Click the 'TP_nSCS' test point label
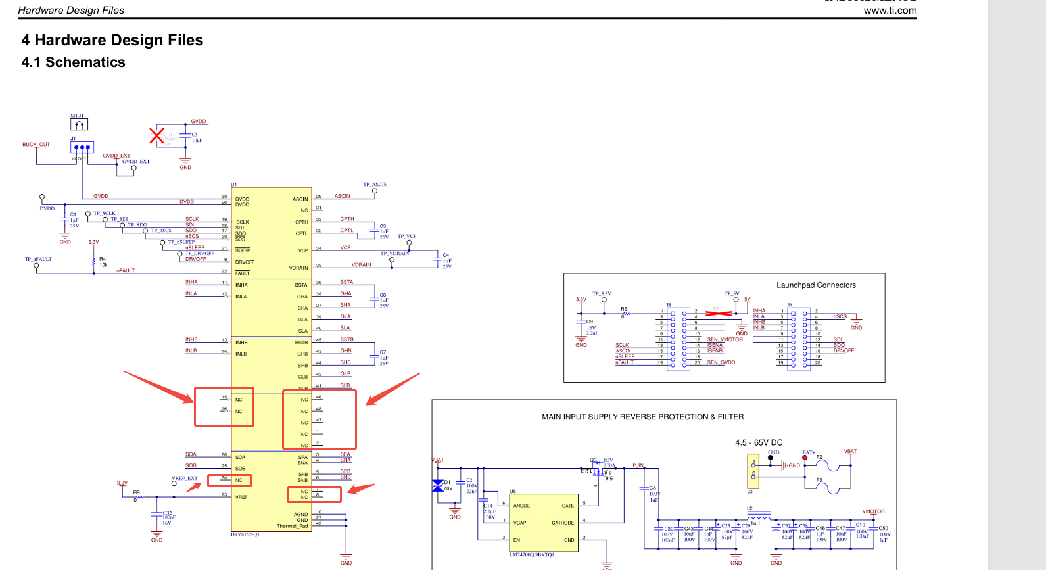Image resolution: width=1046 pixels, height=570 pixels. (161, 230)
